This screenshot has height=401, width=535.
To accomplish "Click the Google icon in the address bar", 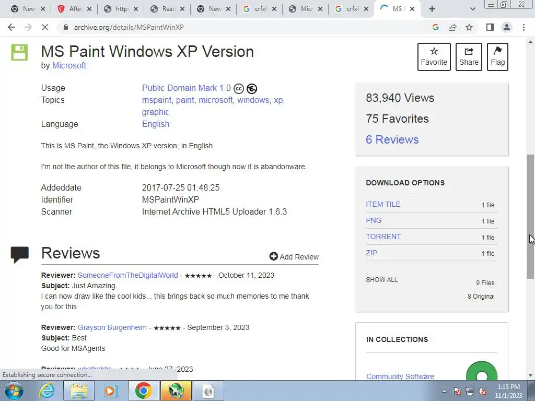I will tap(435, 27).
